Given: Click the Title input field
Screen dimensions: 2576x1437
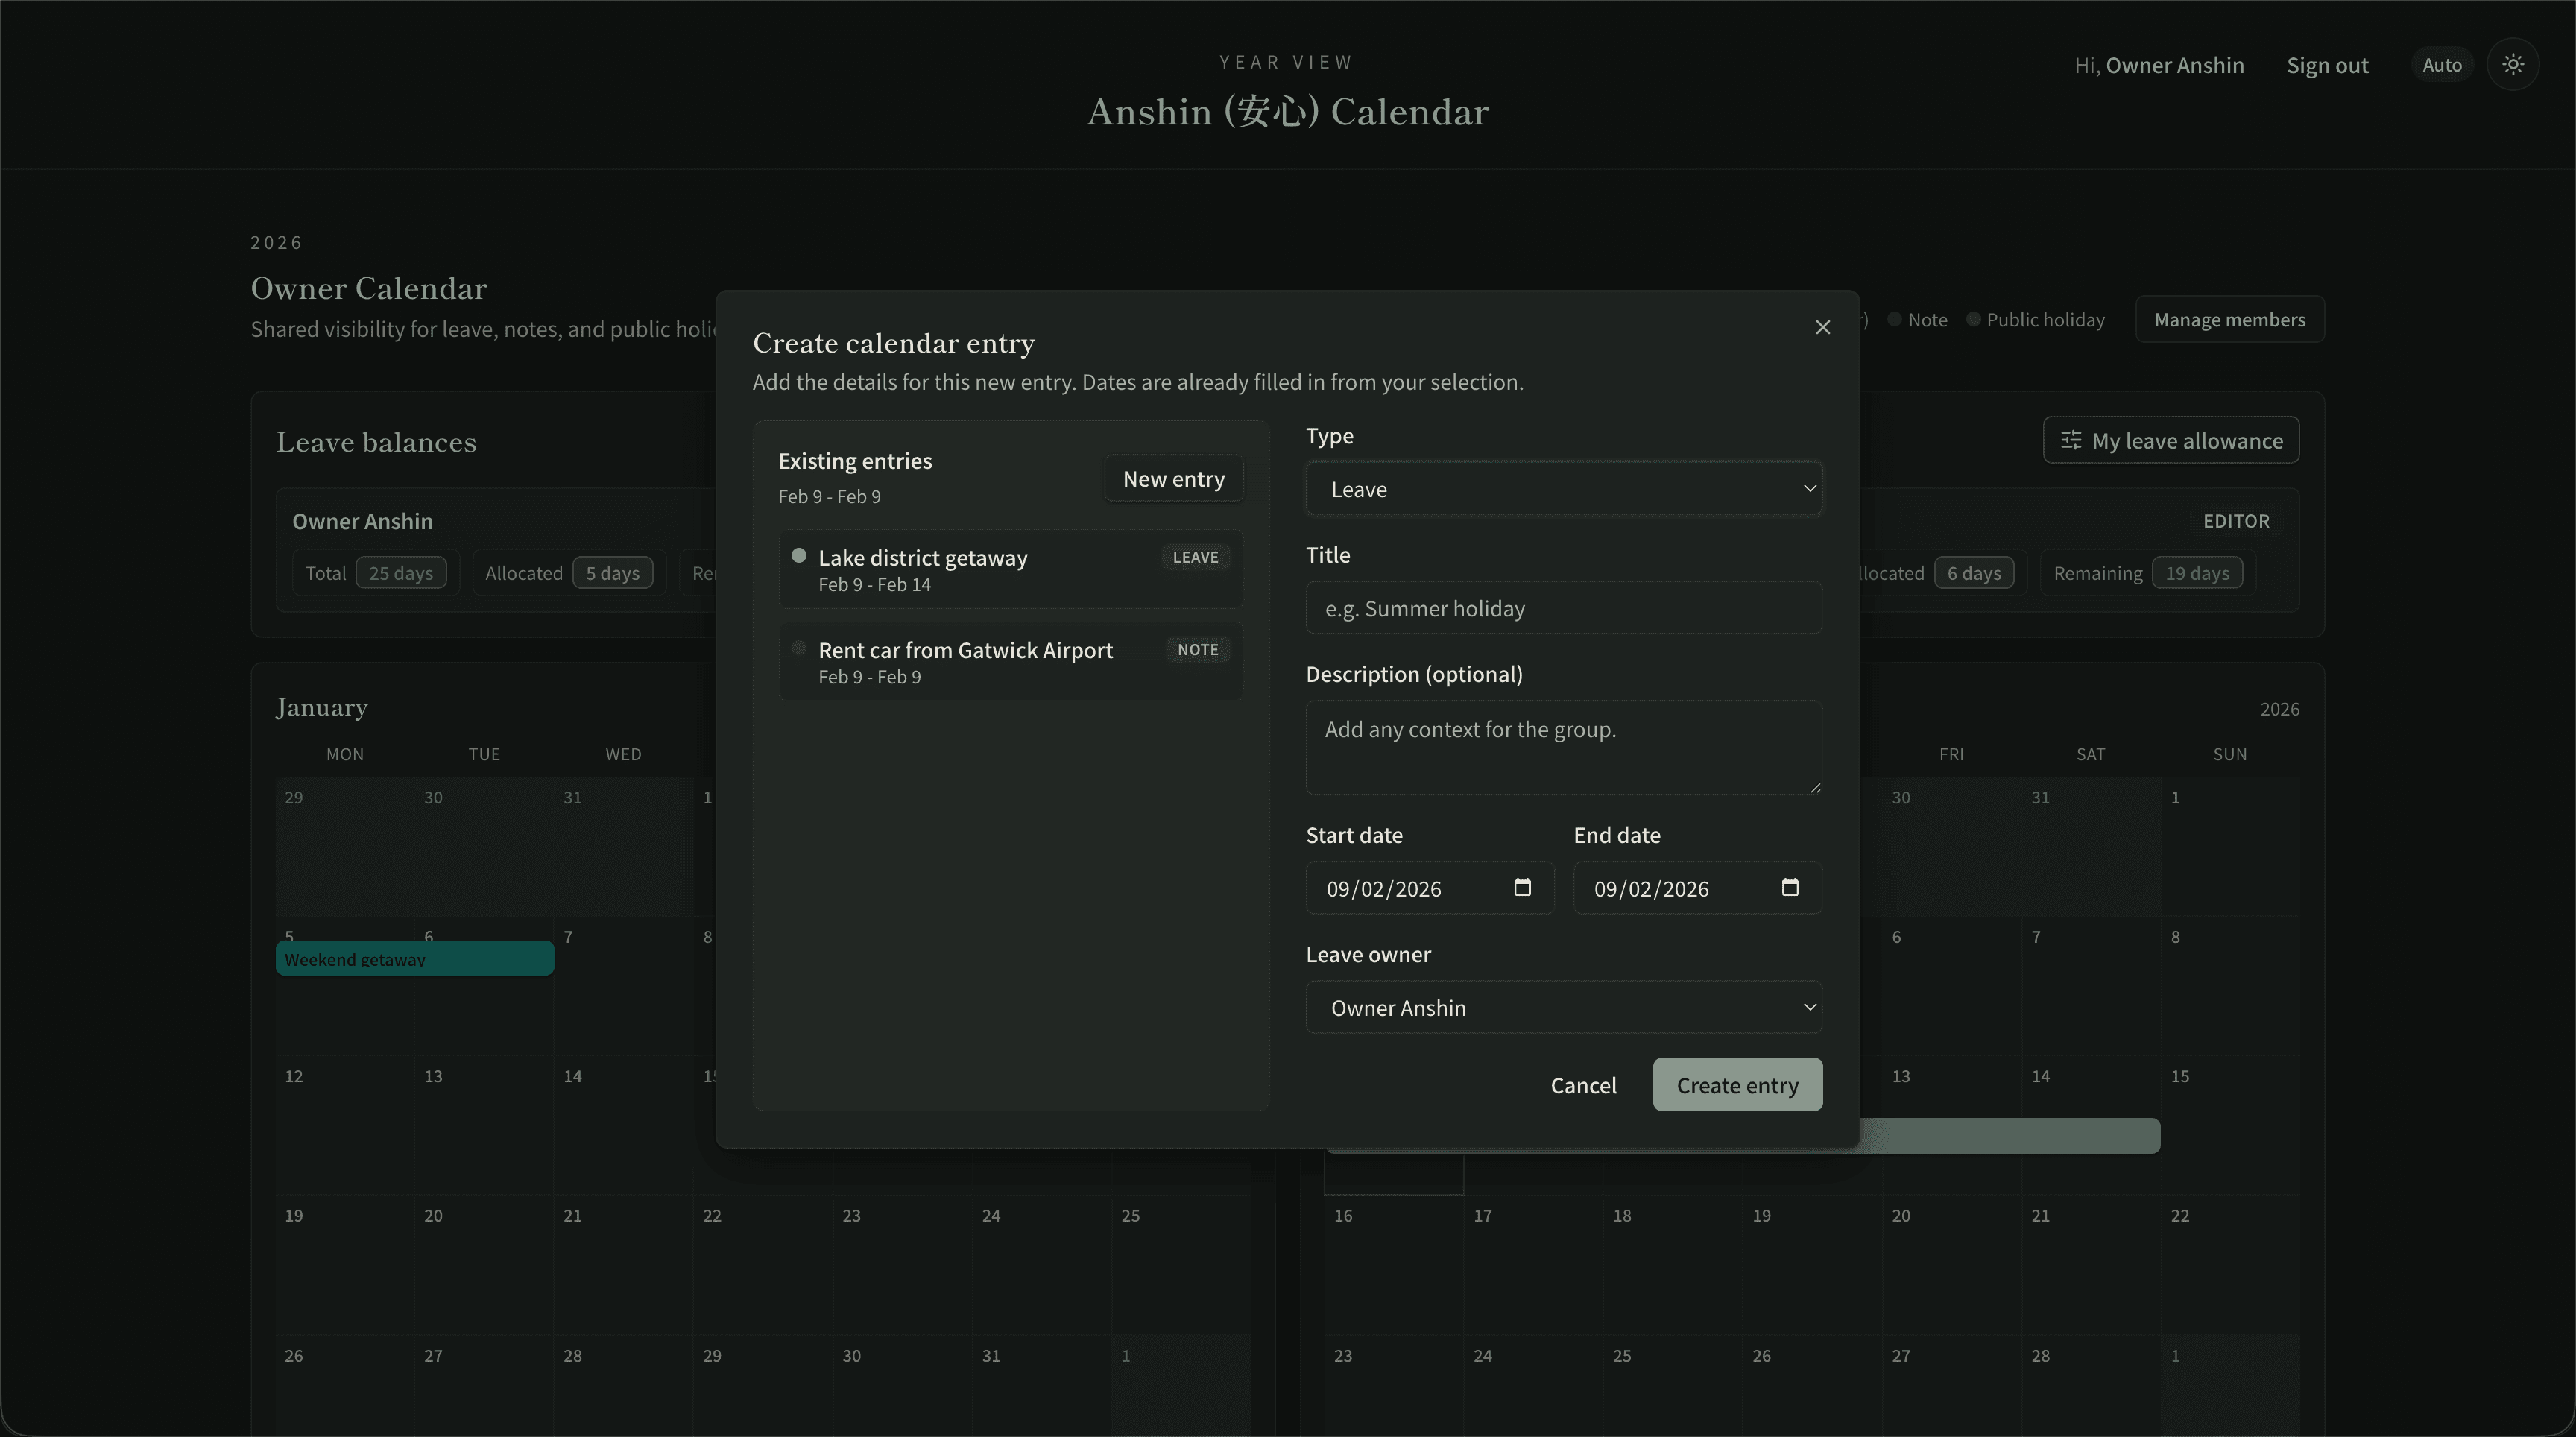Looking at the screenshot, I should point(1564,608).
